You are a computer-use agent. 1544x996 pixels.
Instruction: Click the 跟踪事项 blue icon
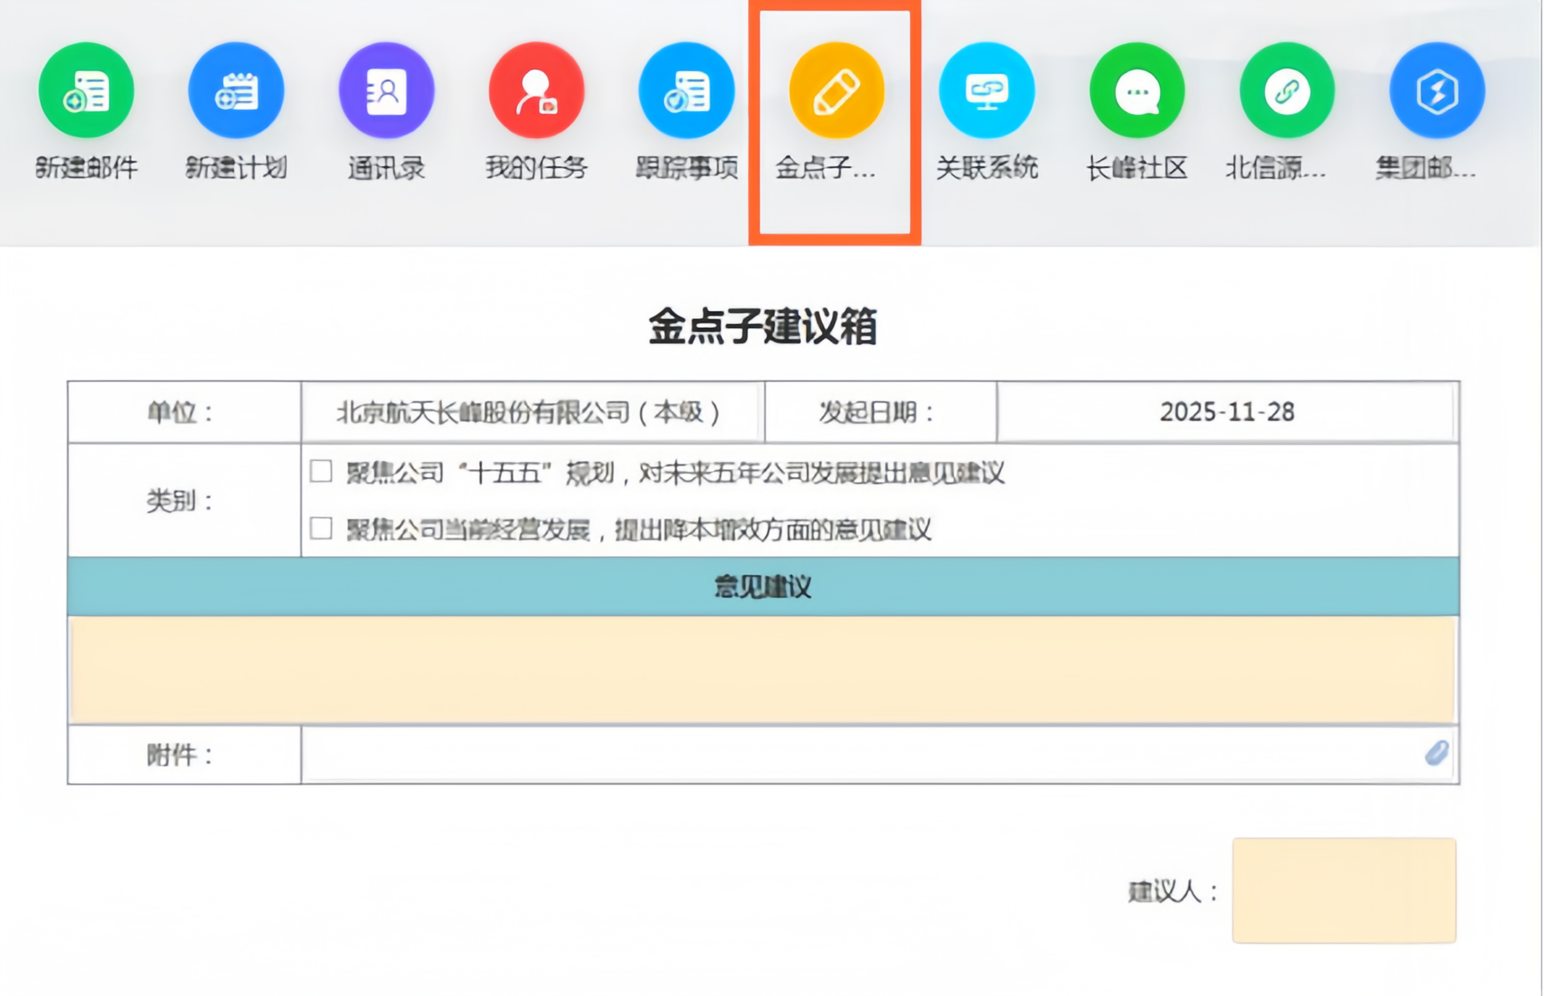tap(686, 91)
